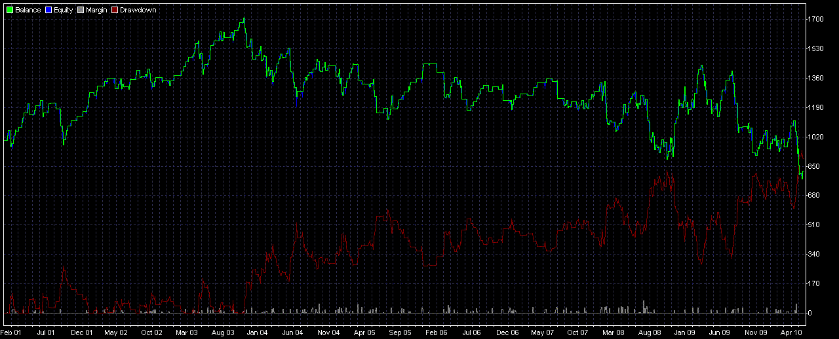Click the Nov 09 date label
Screen dimensions: 839x339
pos(756,332)
